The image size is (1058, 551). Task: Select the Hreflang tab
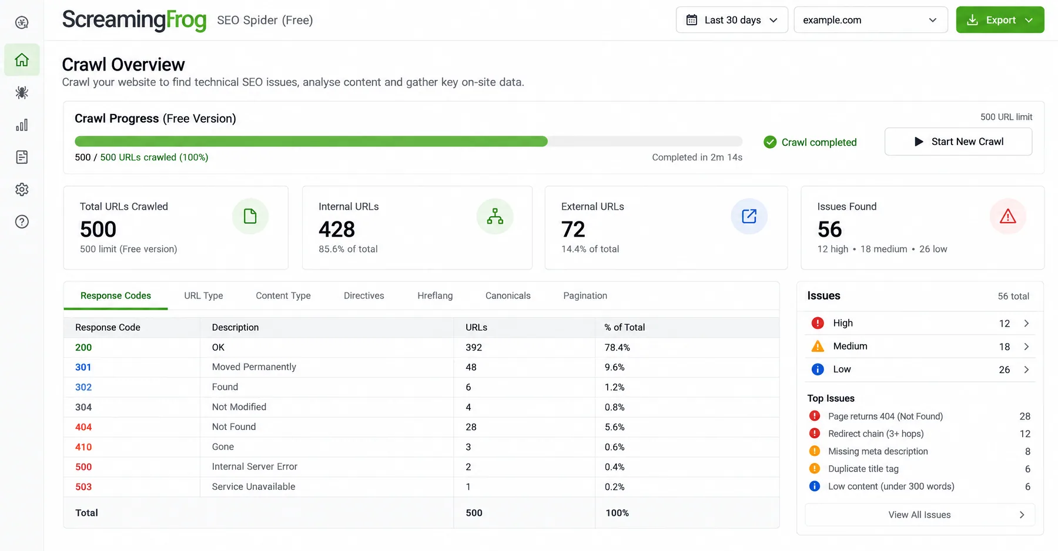pyautogui.click(x=435, y=295)
